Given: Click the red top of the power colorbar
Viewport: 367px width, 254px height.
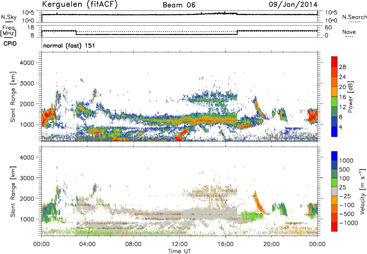Looking at the screenshot, I should (x=334, y=61).
